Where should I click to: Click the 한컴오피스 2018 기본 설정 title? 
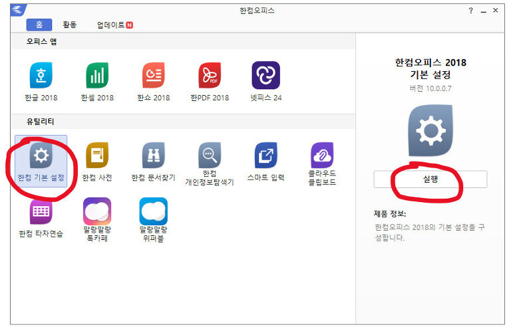[x=430, y=68]
